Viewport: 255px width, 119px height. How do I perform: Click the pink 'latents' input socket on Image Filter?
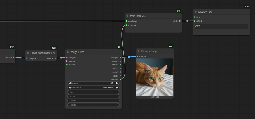pos(67,61)
